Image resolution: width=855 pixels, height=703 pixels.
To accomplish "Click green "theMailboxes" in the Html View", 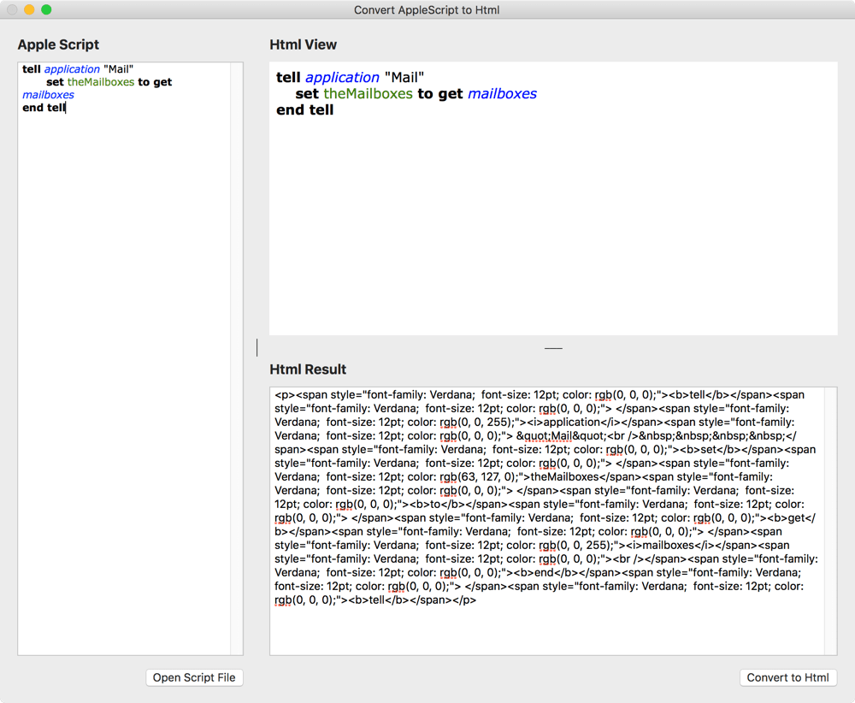I will click(368, 94).
